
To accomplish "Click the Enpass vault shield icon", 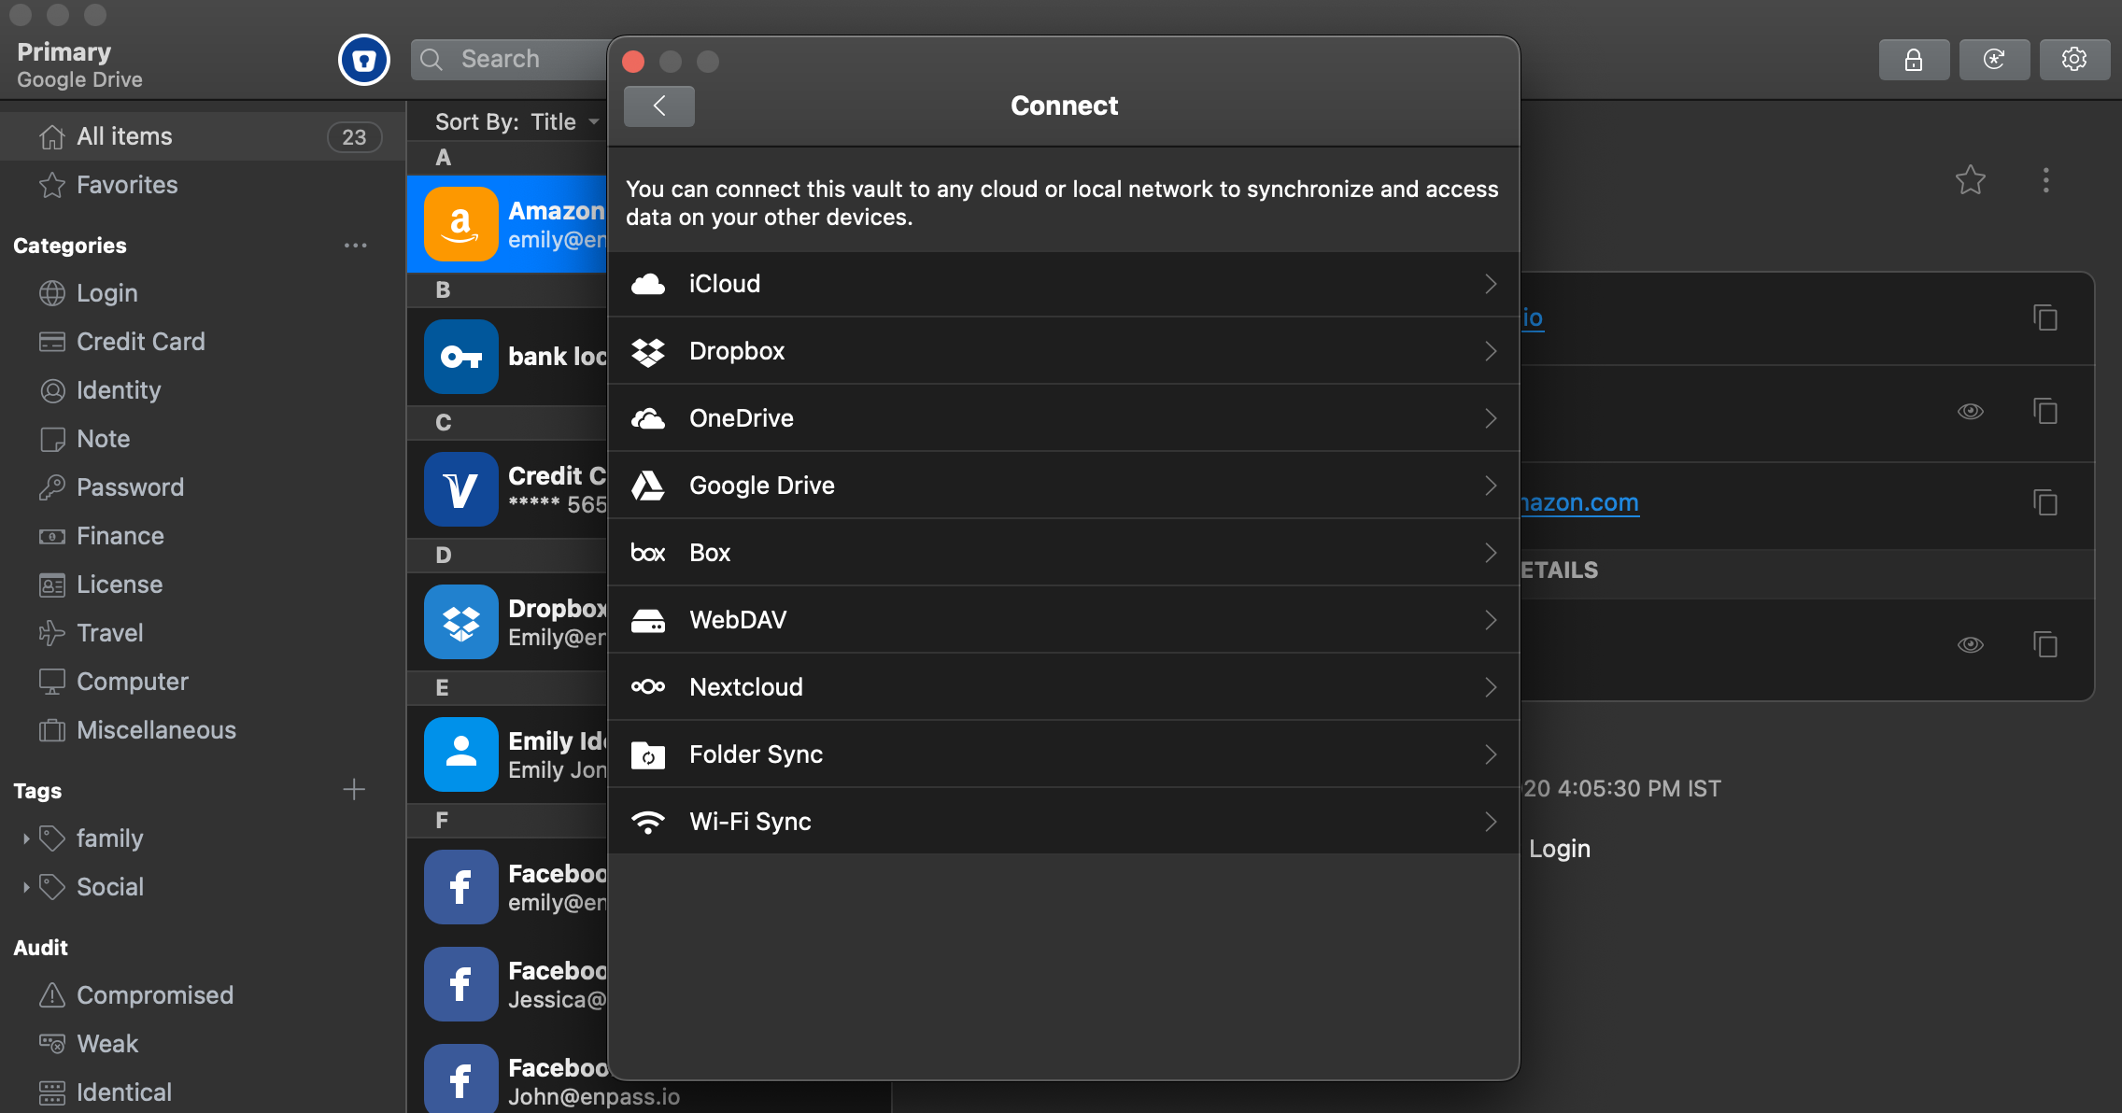I will click(x=363, y=60).
